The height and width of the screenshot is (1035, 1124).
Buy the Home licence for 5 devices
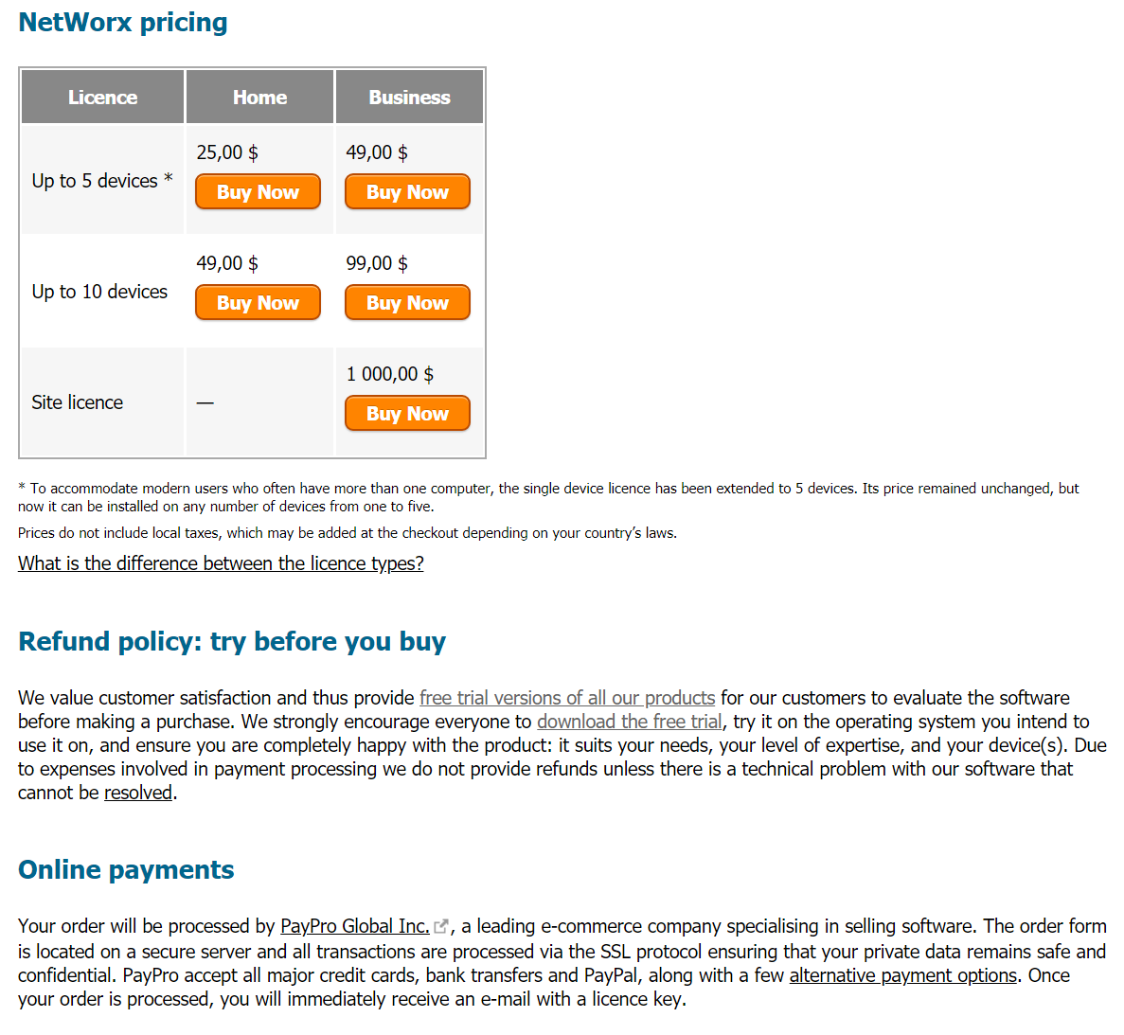tap(258, 192)
